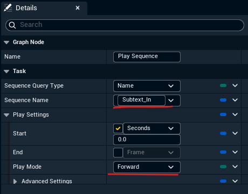This screenshot has height=194, width=248.
Task: Uncheck the Start override checkbox
Action: coord(118,128)
